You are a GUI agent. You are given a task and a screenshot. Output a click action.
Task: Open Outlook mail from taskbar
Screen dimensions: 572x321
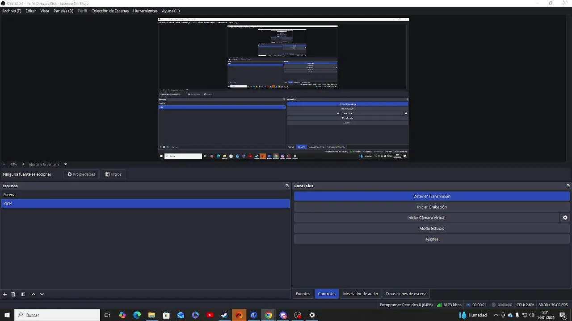[x=181, y=315]
